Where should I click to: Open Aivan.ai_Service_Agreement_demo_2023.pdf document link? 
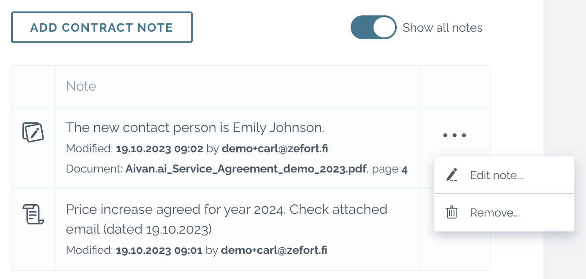click(x=246, y=169)
